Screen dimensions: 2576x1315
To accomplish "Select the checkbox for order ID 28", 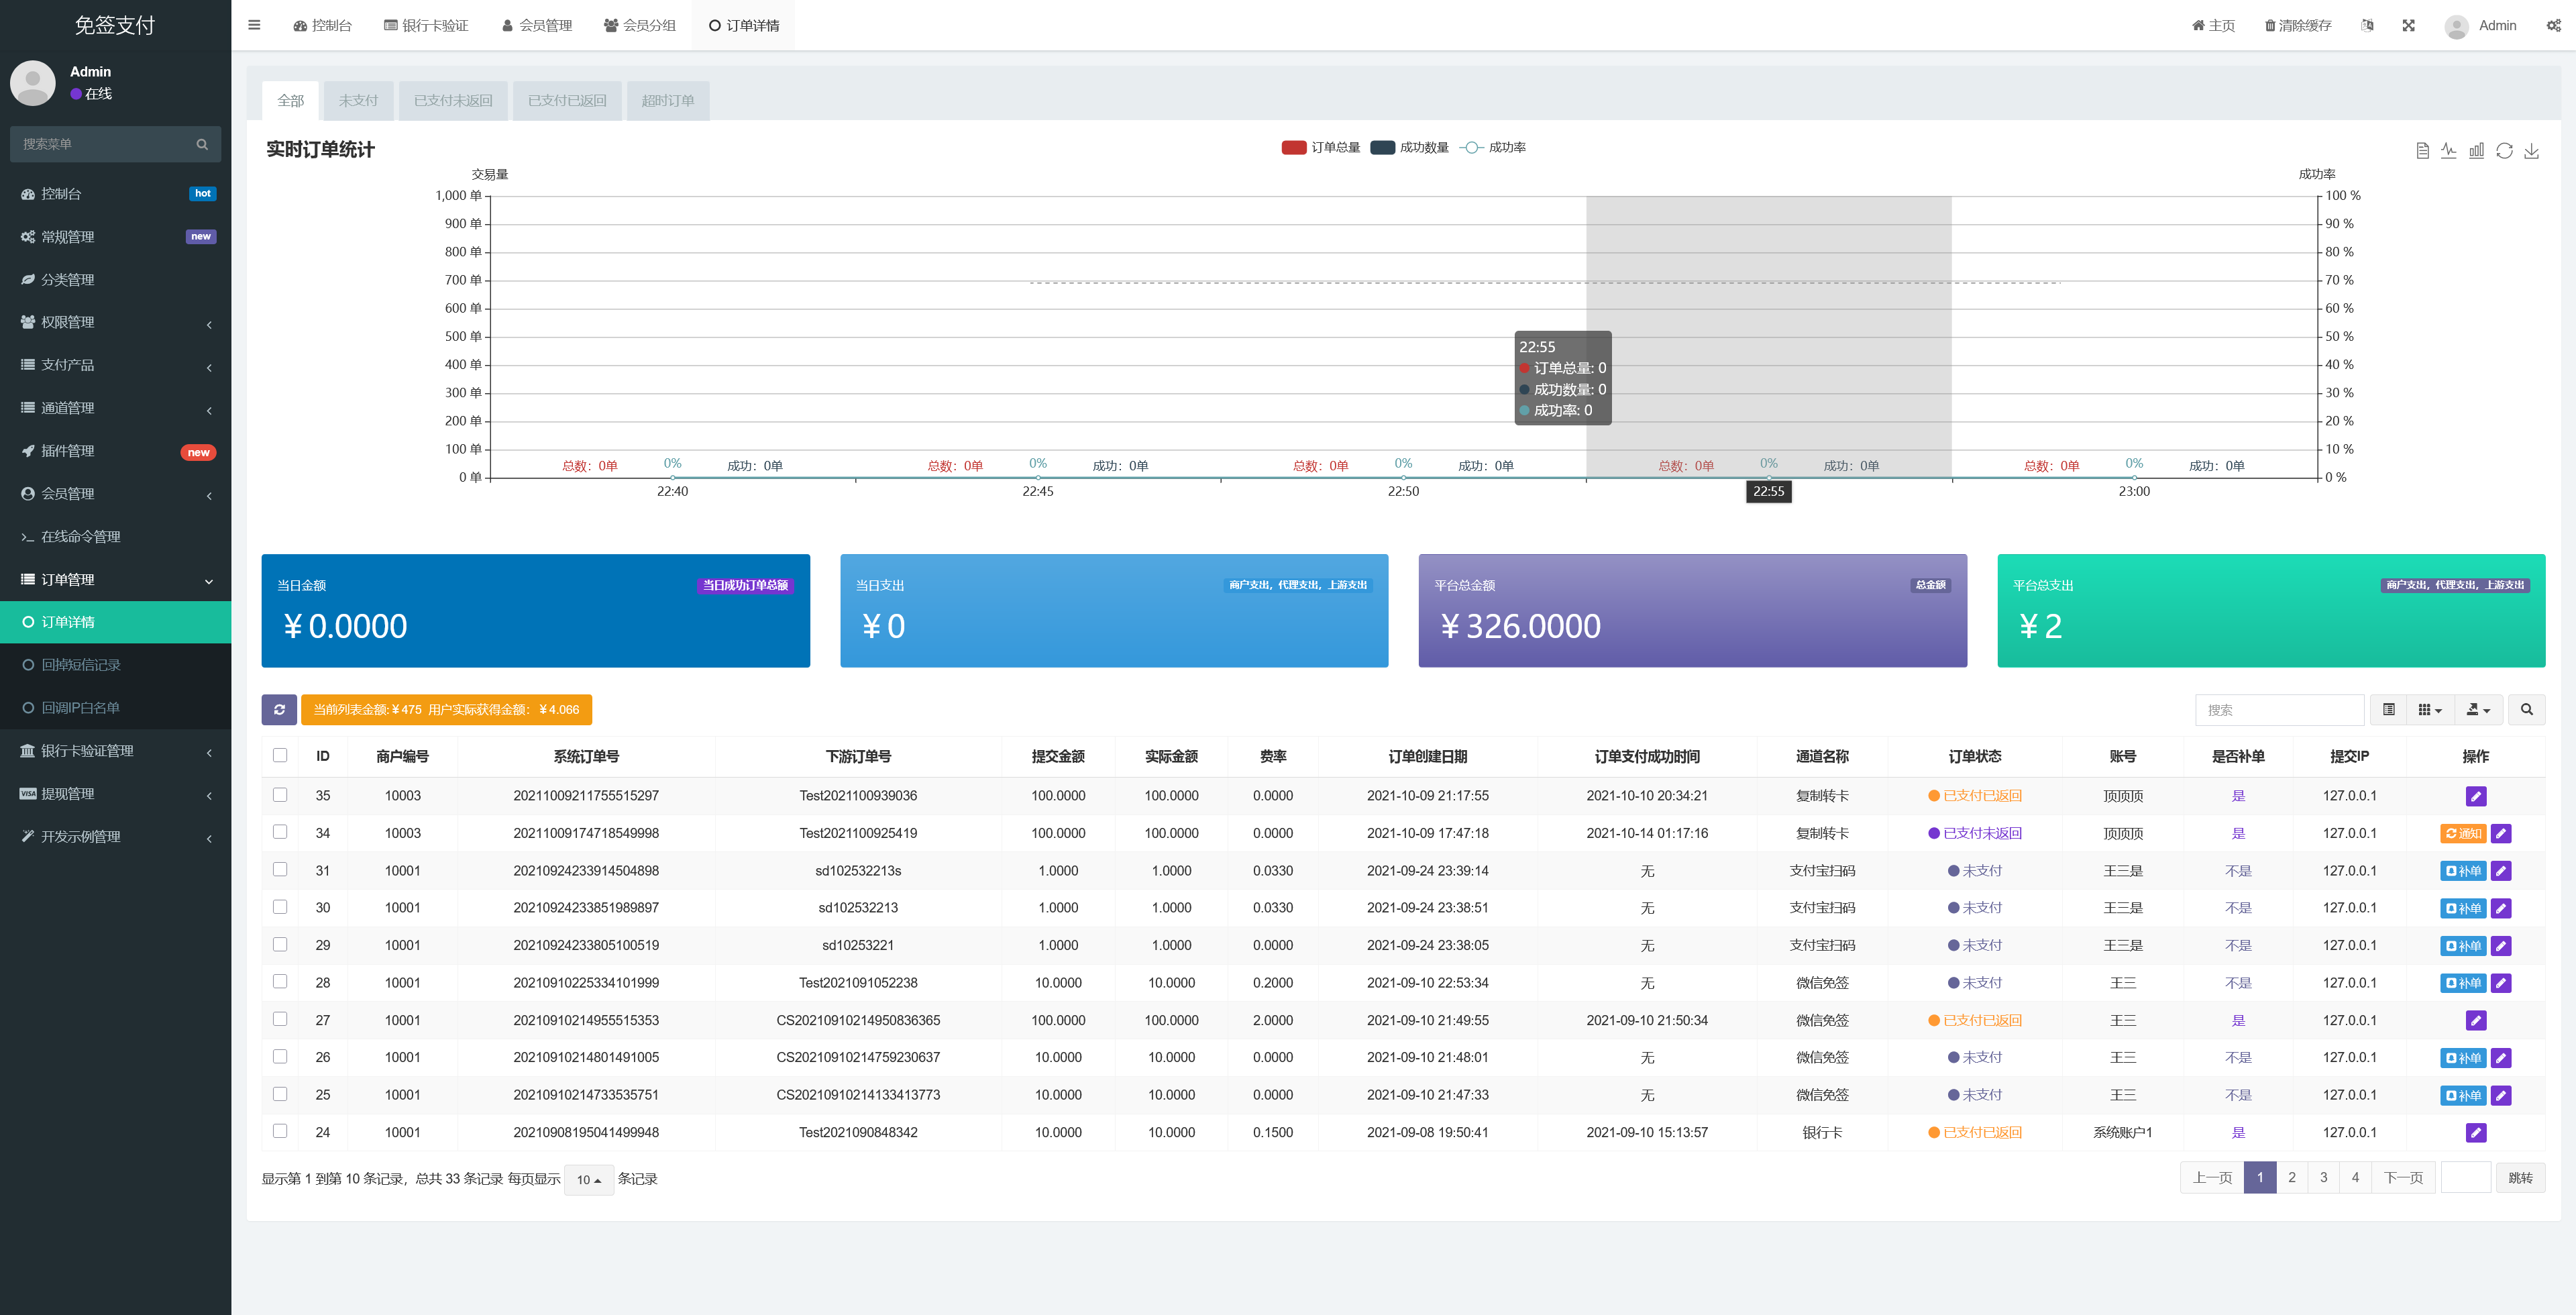I will tap(280, 982).
